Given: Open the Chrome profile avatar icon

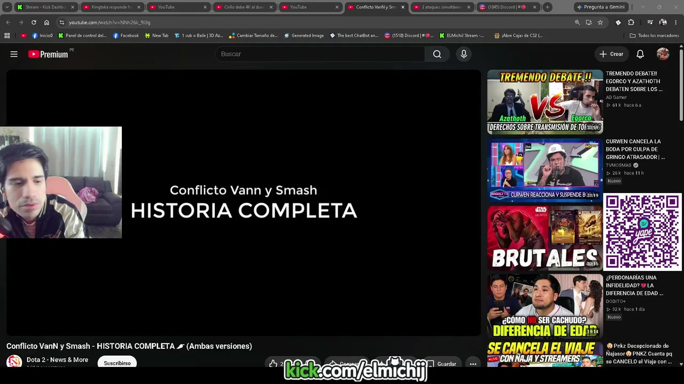Looking at the screenshot, I should (663, 22).
